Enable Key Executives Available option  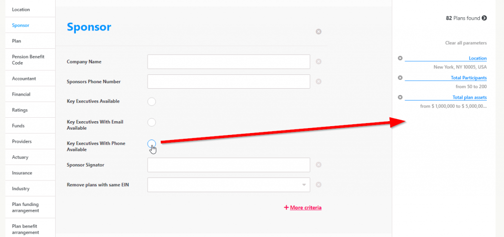click(152, 102)
